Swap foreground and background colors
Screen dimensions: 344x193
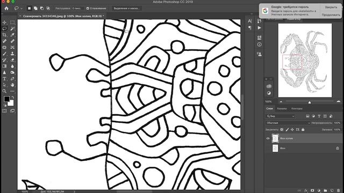click(13, 97)
